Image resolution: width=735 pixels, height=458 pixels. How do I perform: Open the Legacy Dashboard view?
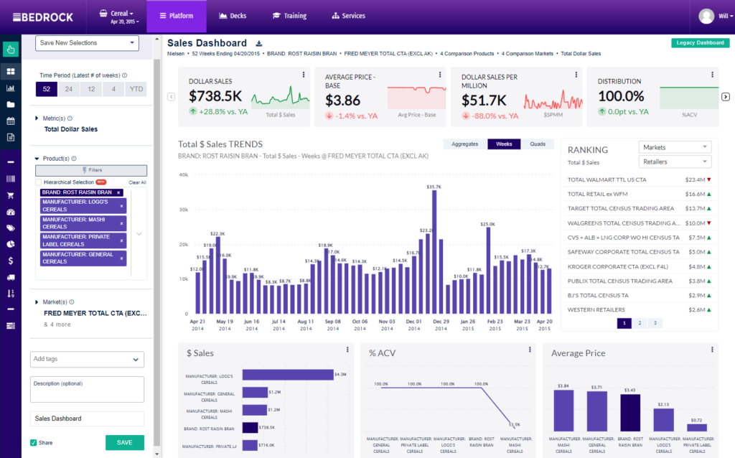tap(700, 42)
